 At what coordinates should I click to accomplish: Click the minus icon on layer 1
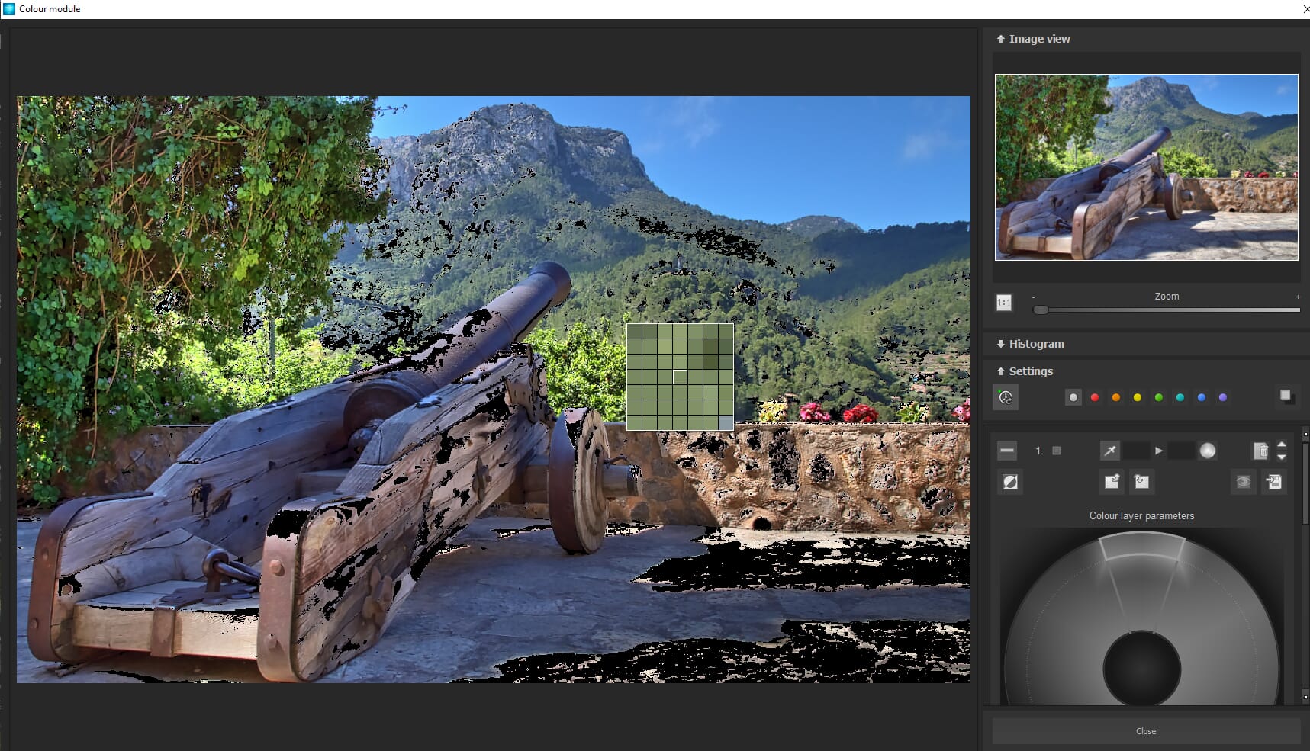1007,451
